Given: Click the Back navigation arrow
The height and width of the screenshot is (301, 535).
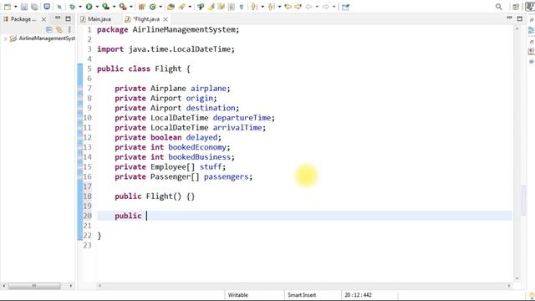Looking at the screenshot, I should coord(308,7).
